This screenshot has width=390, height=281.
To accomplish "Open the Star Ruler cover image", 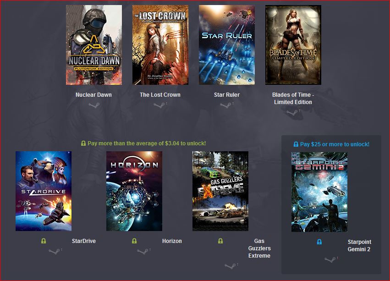I will 227,45.
